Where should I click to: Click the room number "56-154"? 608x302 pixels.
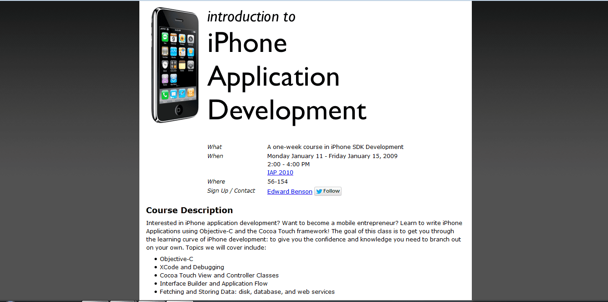click(277, 182)
